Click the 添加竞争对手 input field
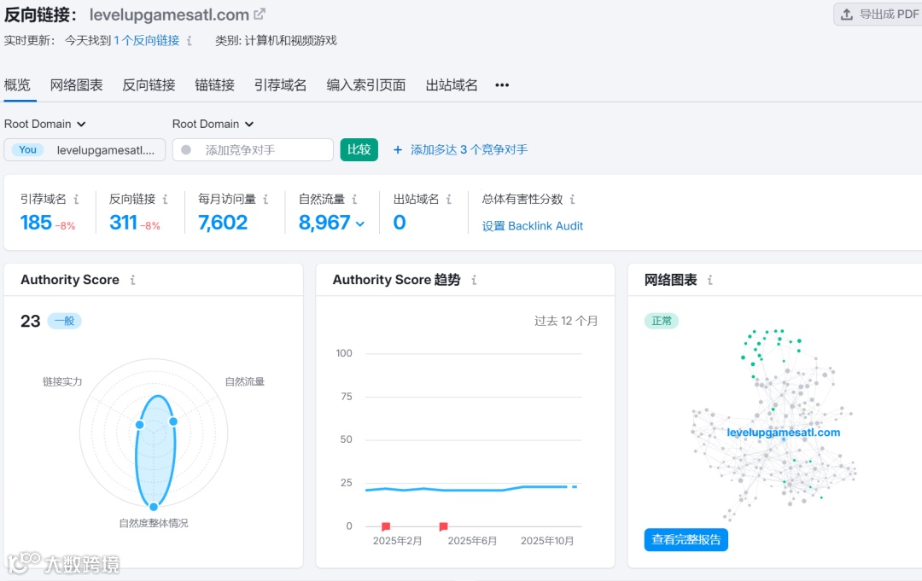 tap(253, 150)
